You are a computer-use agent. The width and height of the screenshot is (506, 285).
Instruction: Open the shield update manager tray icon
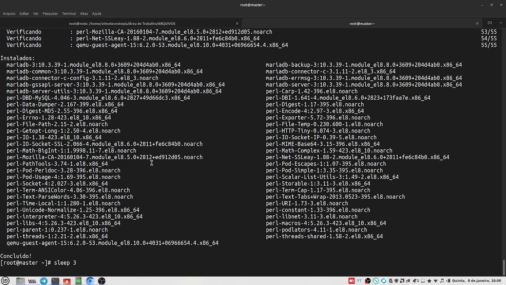click(x=396, y=281)
